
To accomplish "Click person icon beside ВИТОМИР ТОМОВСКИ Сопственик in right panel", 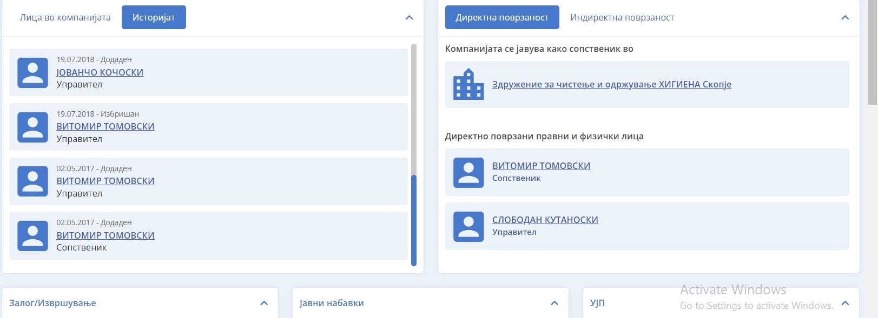I will click(x=468, y=172).
